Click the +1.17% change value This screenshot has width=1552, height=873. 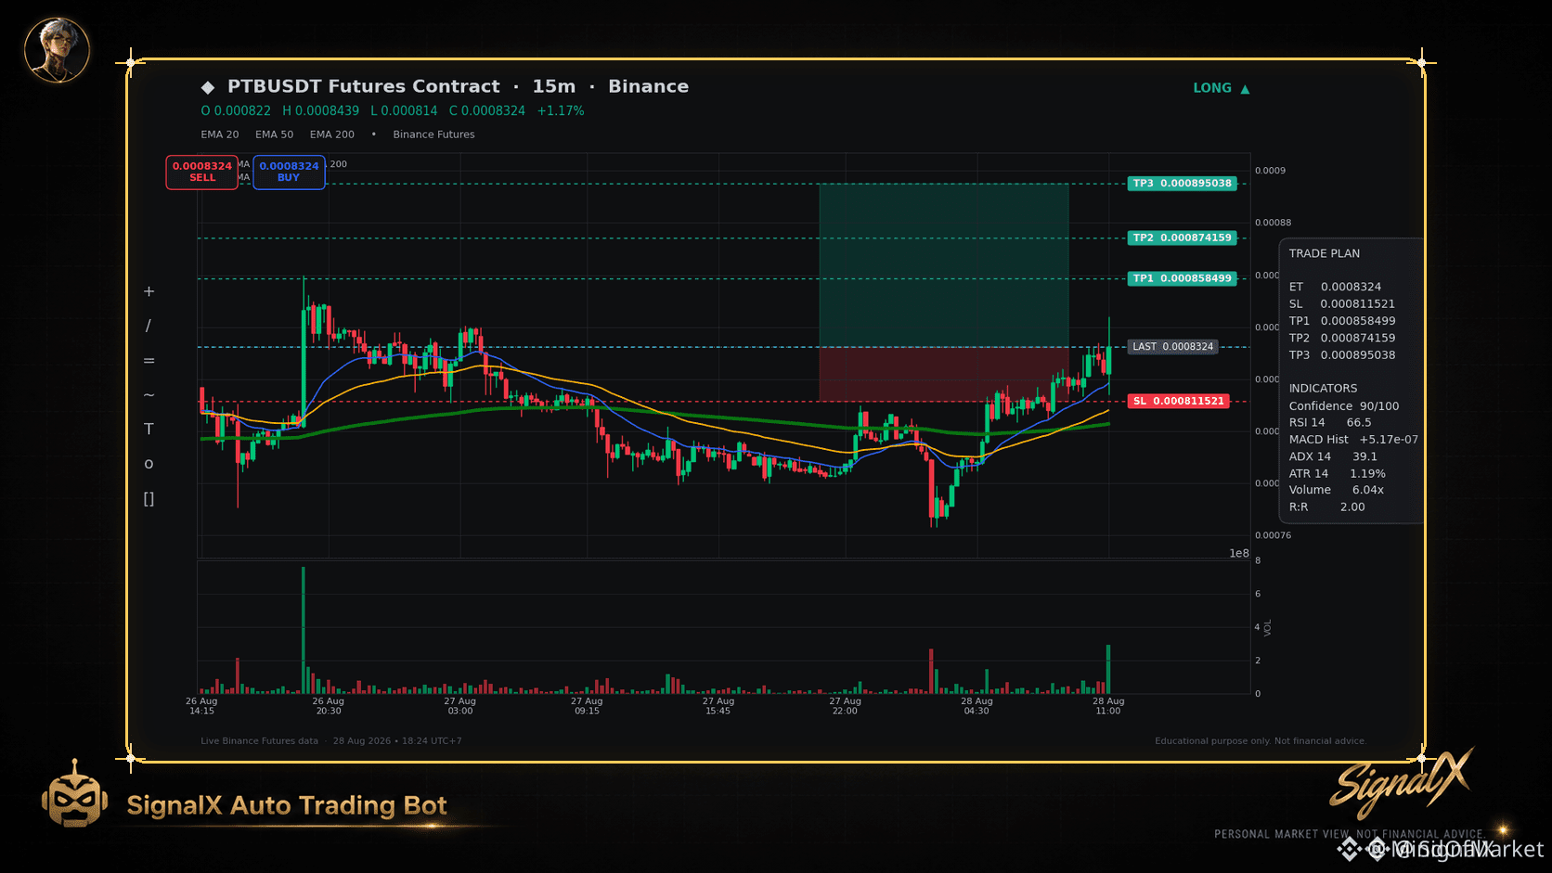coord(561,110)
